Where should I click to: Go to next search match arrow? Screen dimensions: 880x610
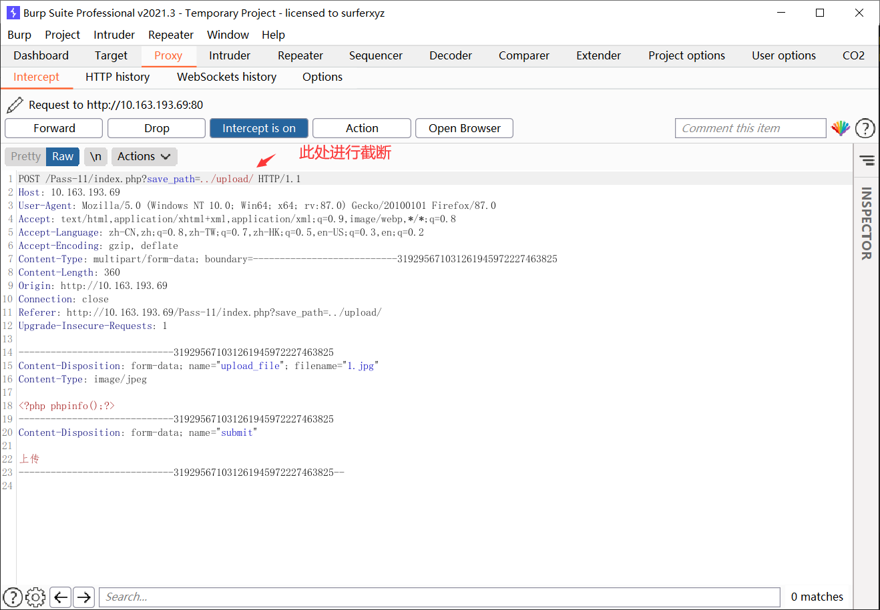coord(83,597)
